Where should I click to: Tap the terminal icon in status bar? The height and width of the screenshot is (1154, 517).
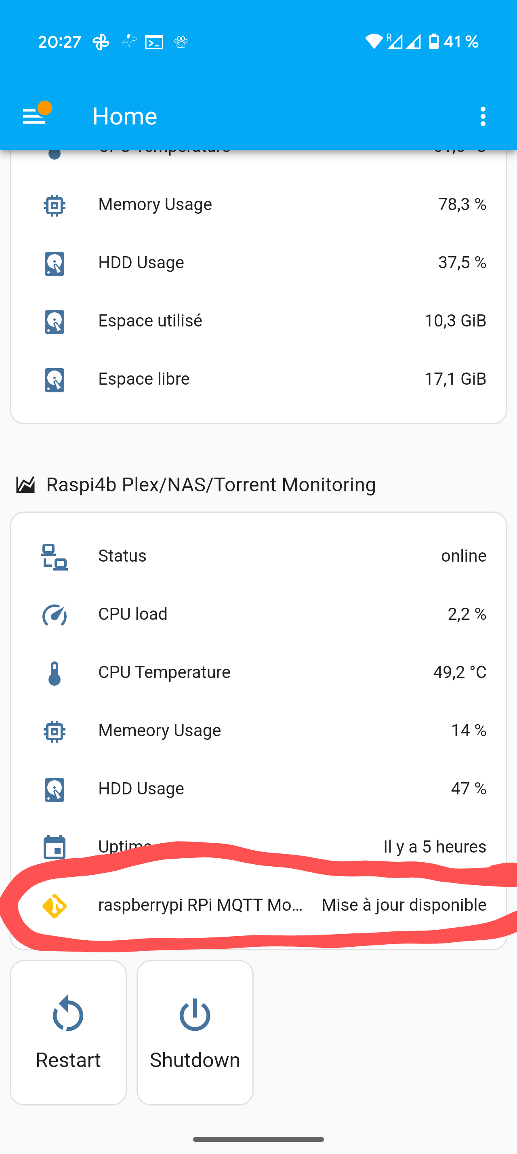coord(154,42)
